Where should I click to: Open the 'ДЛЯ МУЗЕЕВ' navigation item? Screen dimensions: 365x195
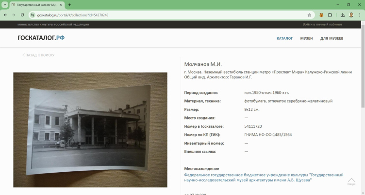click(332, 38)
